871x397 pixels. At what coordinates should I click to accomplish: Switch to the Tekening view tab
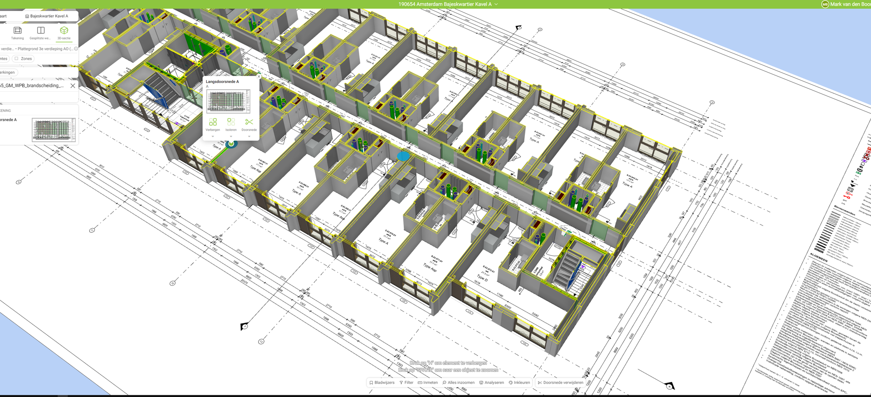[x=17, y=33]
